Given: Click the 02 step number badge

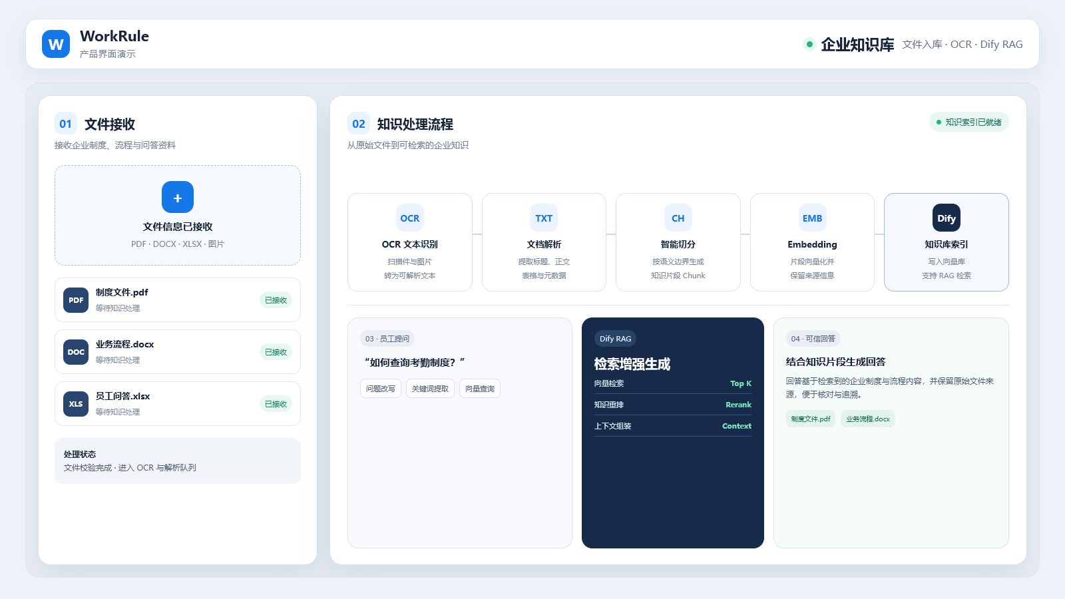Looking at the screenshot, I should [x=358, y=124].
